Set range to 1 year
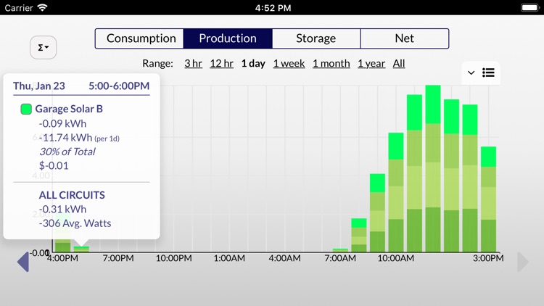The image size is (544, 306). (x=371, y=64)
